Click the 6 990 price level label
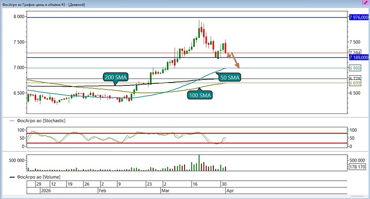Image resolution: width=370 pixels, height=199 pixels. [x=355, y=68]
